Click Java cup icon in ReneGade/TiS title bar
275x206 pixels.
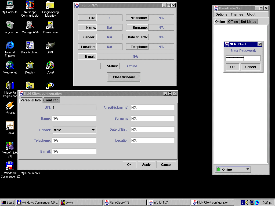click(216, 8)
